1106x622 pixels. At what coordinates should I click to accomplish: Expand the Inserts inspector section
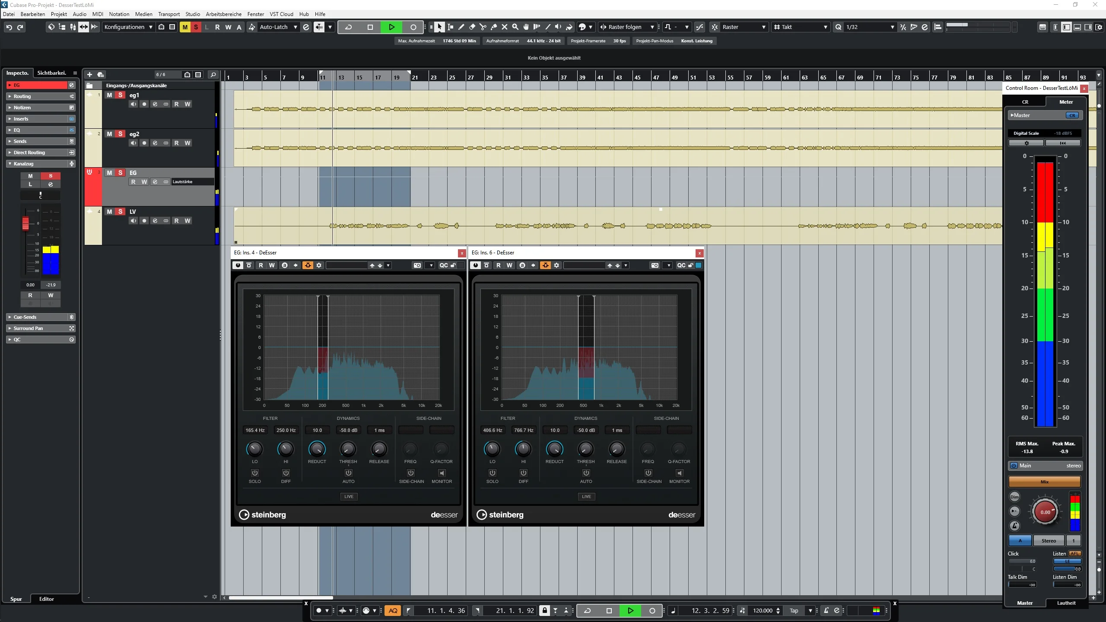tap(41, 119)
